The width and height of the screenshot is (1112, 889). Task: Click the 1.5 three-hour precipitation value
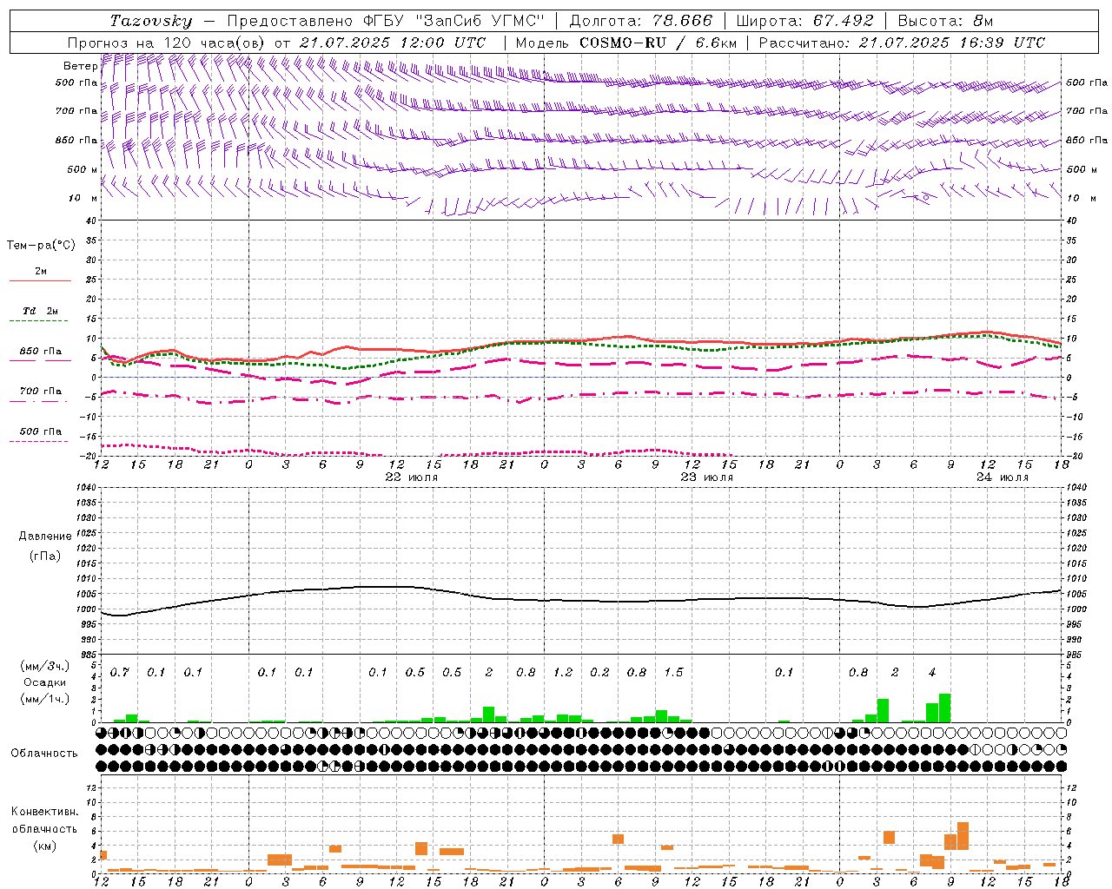click(673, 673)
